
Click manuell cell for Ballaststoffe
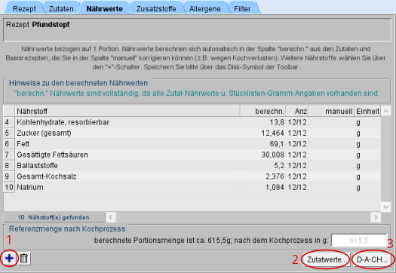point(331,166)
